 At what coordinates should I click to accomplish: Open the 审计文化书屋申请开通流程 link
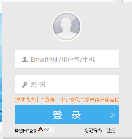coord(90,100)
